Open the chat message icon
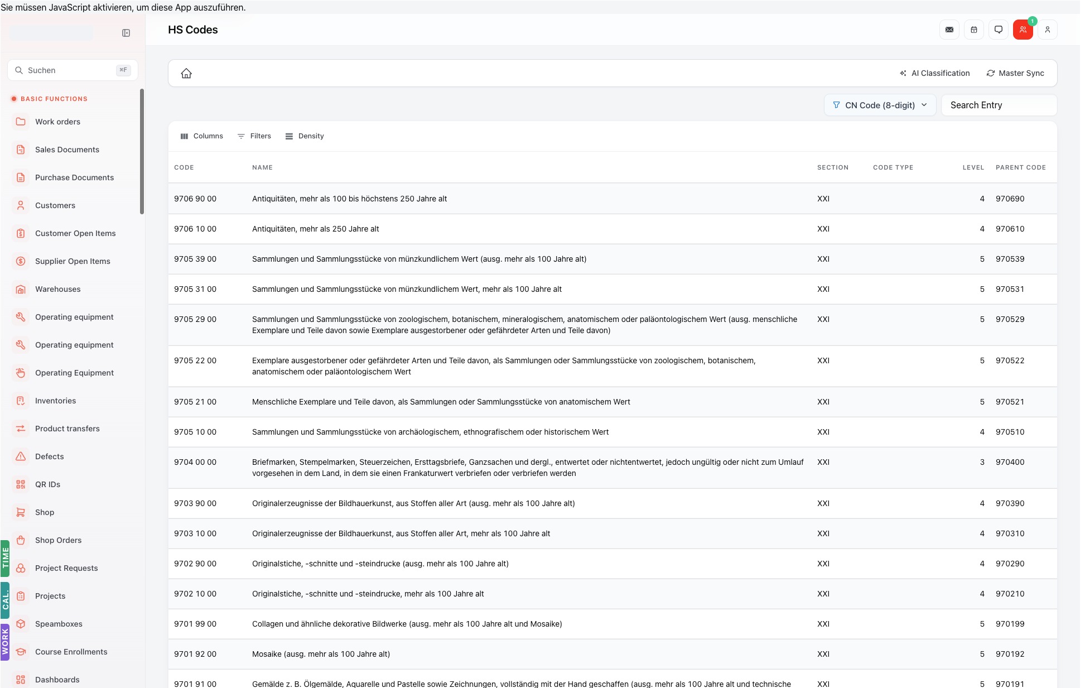 [x=999, y=30]
